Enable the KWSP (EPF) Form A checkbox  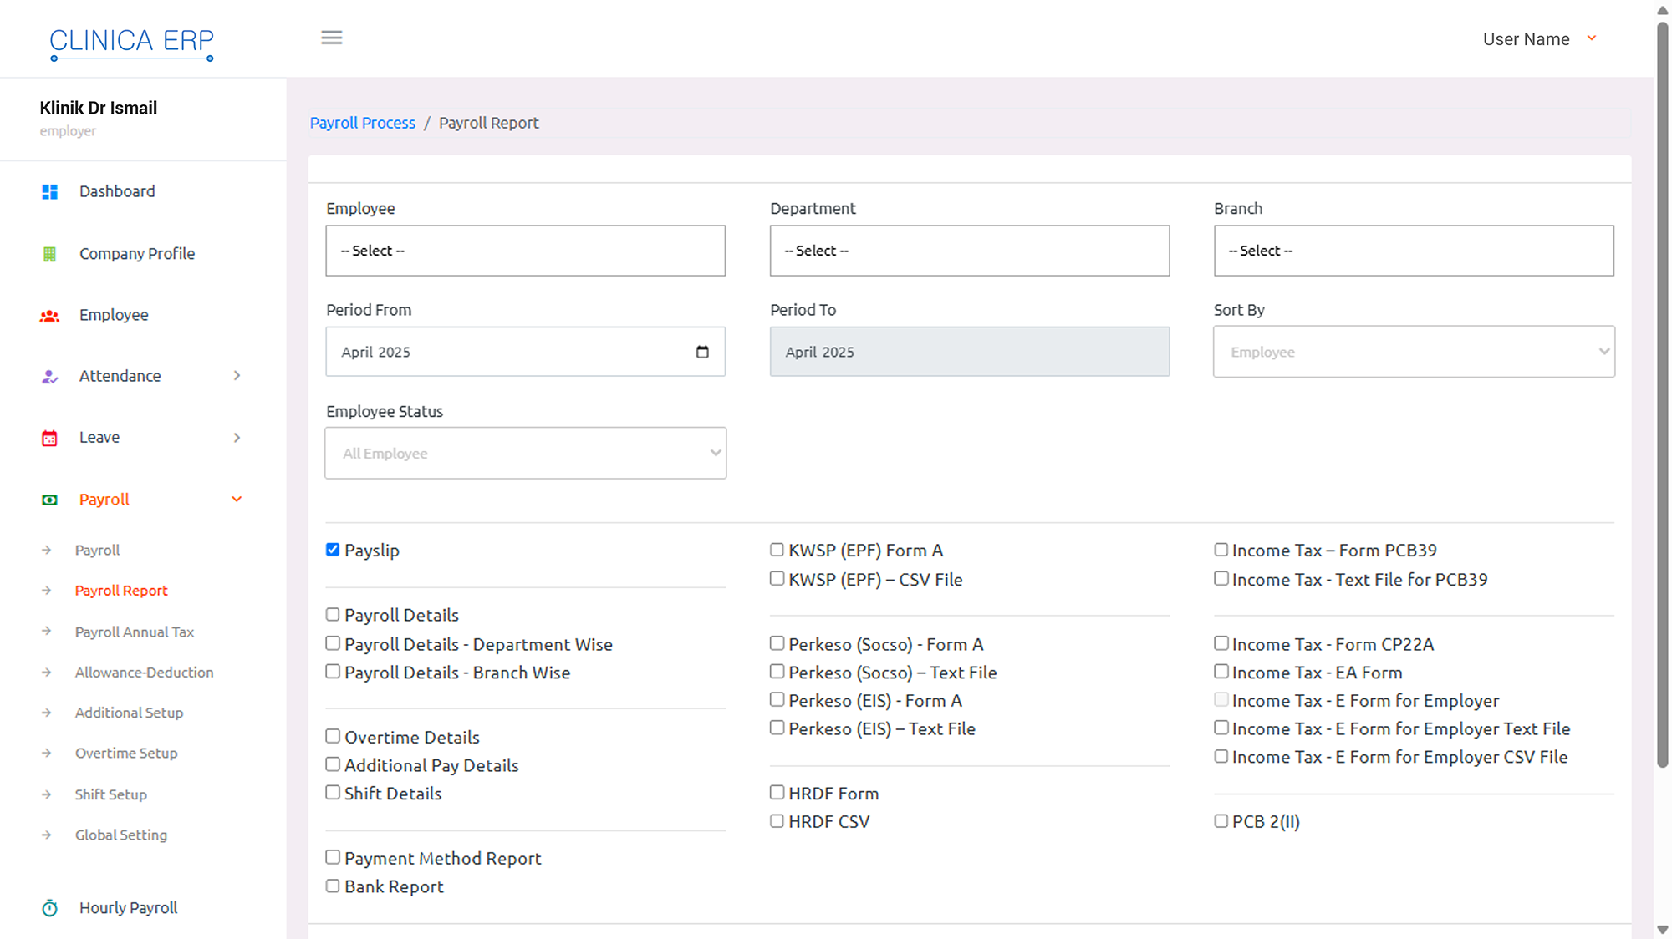(x=777, y=550)
